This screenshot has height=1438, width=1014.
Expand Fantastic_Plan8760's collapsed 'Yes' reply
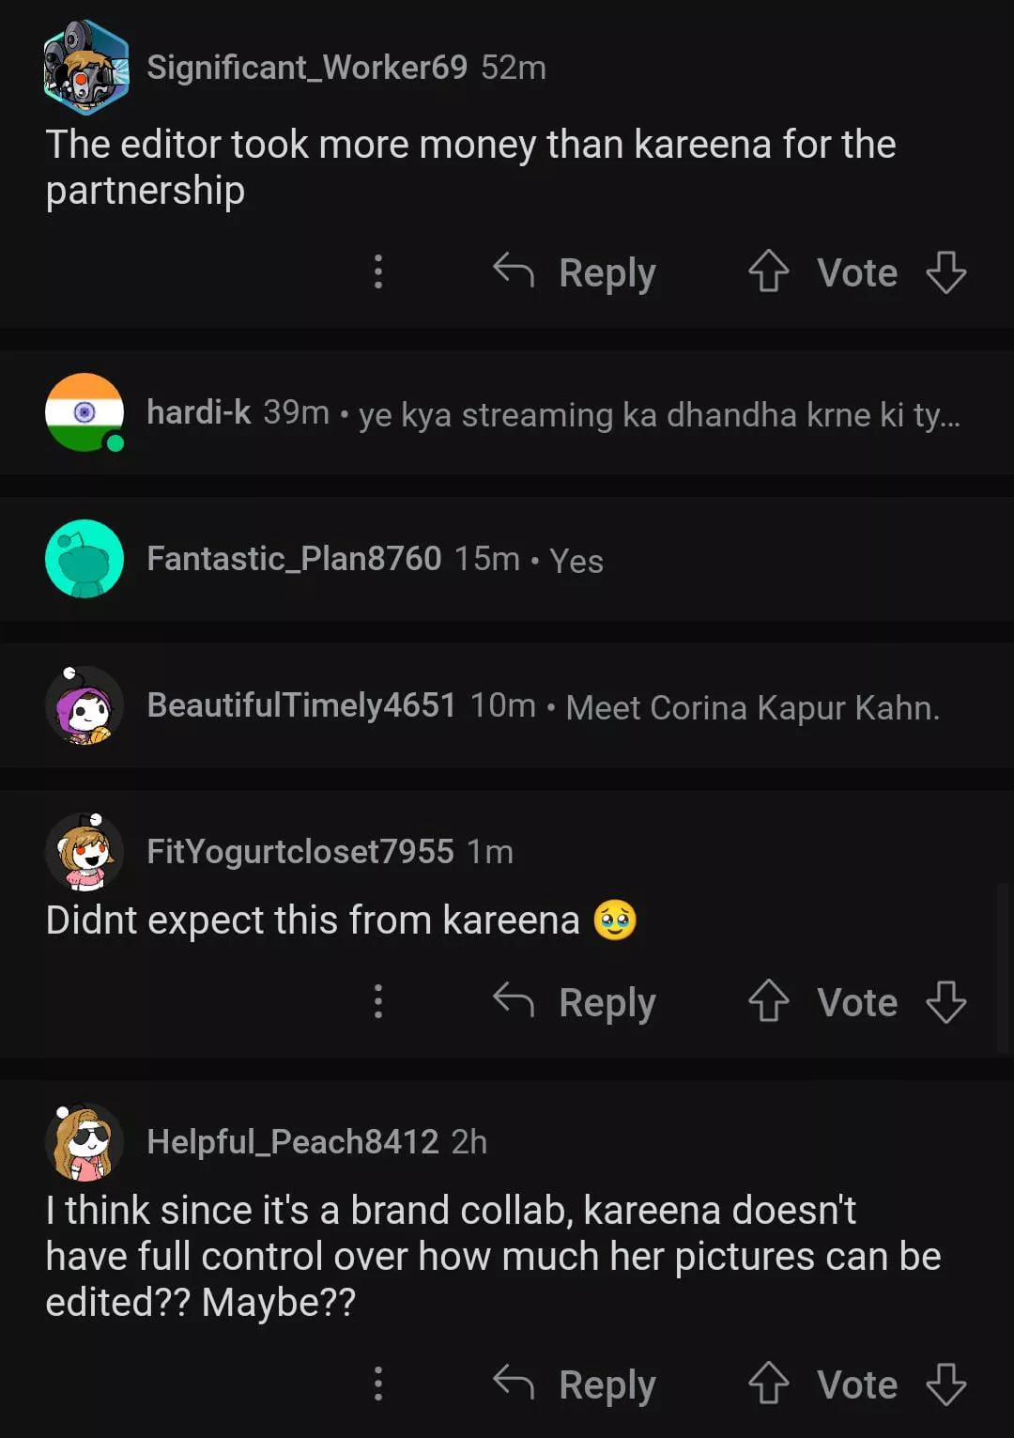[576, 561]
